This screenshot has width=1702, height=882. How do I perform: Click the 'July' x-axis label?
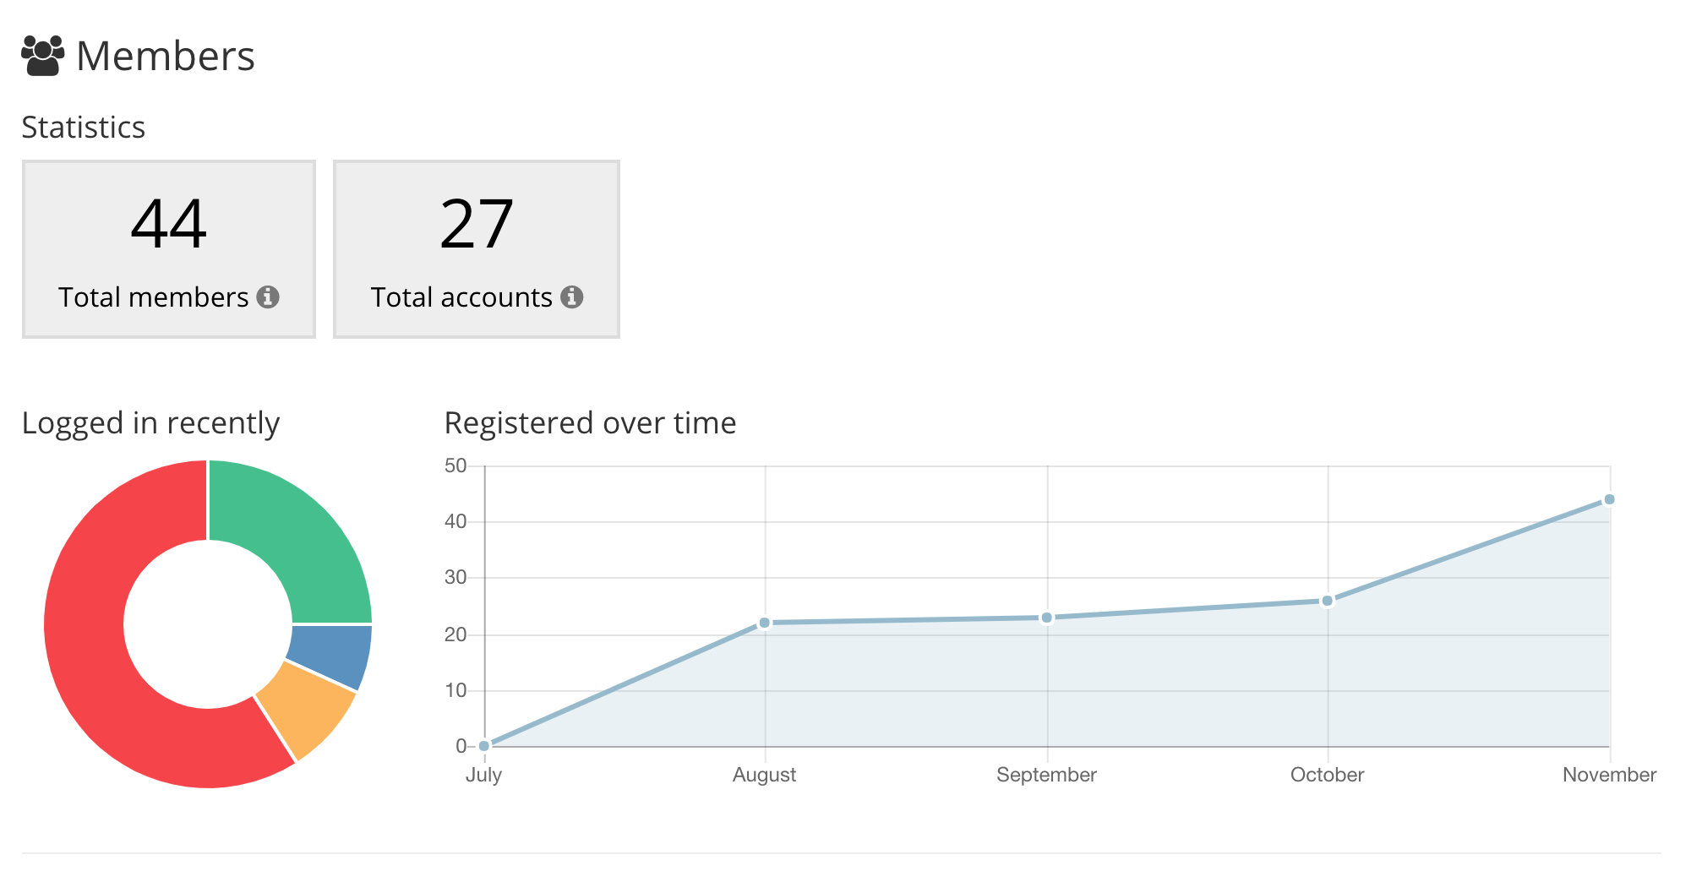pyautogui.click(x=484, y=775)
